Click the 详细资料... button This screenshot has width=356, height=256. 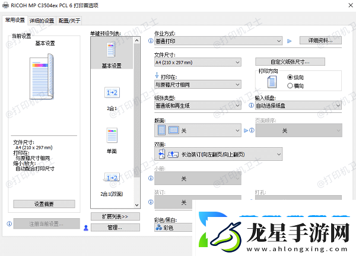click(x=320, y=40)
